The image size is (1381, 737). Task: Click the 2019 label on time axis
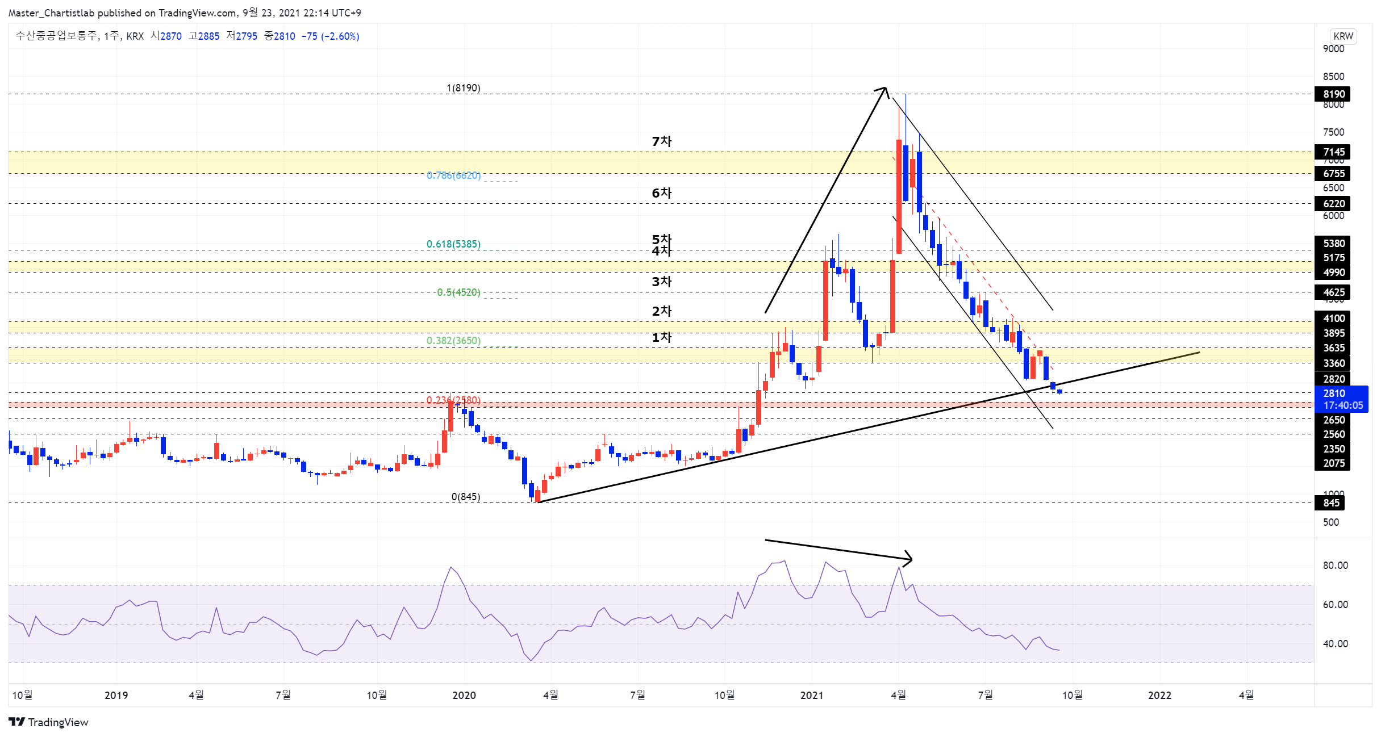pos(116,696)
